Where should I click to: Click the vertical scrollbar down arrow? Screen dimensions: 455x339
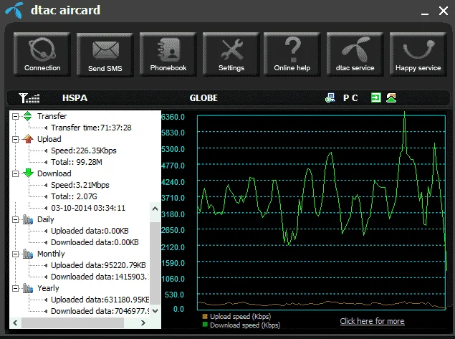[155, 311]
